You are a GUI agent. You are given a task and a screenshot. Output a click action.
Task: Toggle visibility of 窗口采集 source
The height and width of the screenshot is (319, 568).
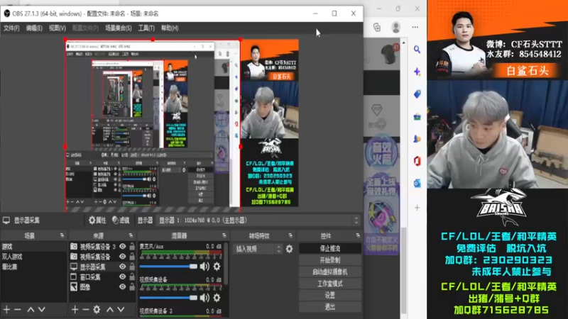click(123, 276)
